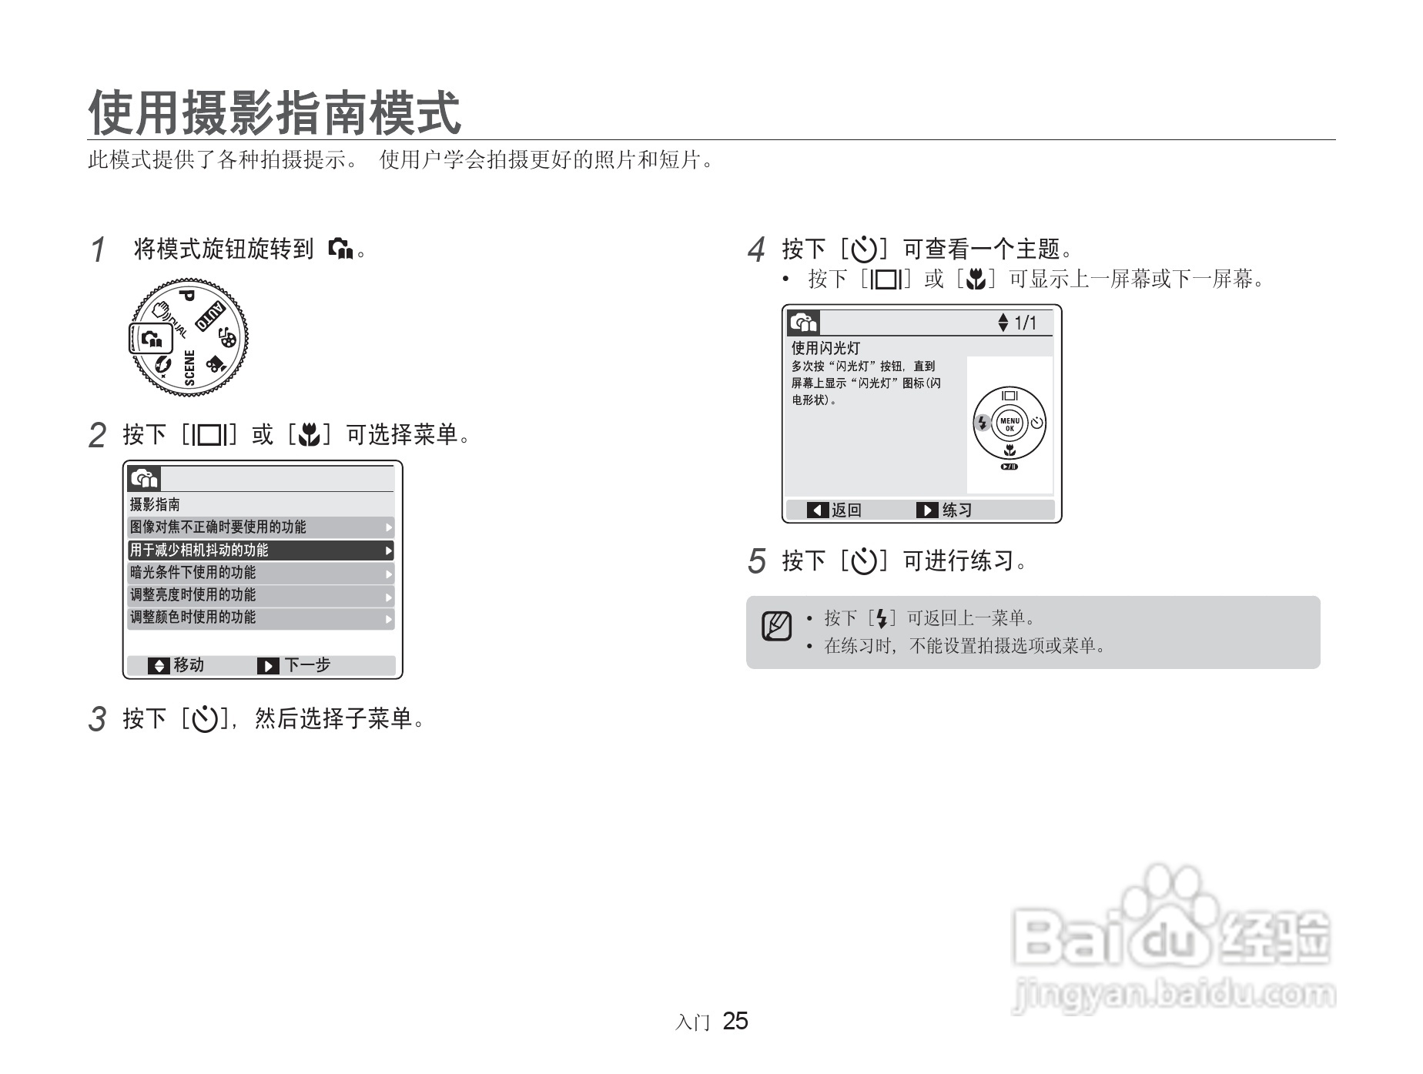Select highlighted 用于减少相机抖动的功能 row
This screenshot has width=1423, height=1074.
pos(260,550)
